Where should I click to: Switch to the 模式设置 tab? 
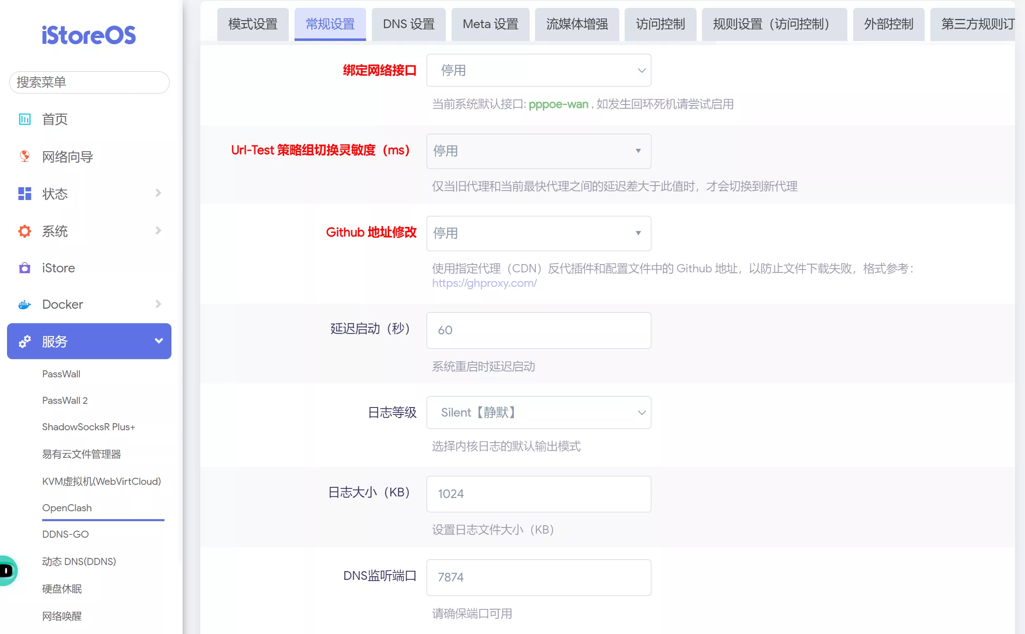pos(253,24)
